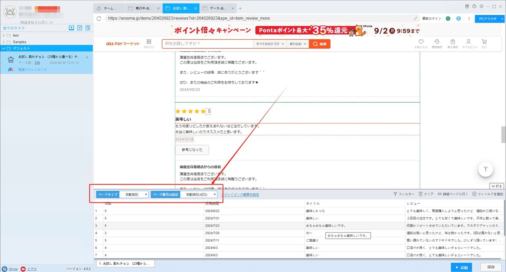Click the Skype icon in status bar
Screen dimensions: 506x272
click(x=4, y=269)
